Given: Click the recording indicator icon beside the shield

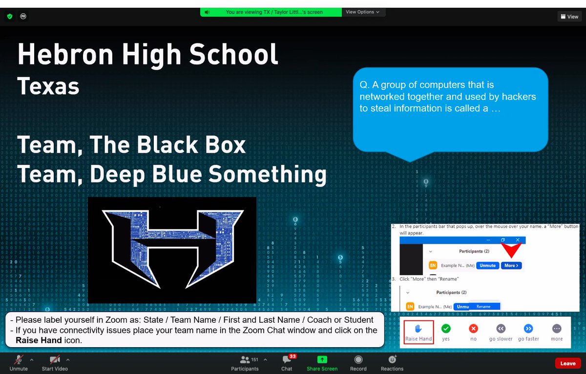Looking at the screenshot, I should [23, 17].
